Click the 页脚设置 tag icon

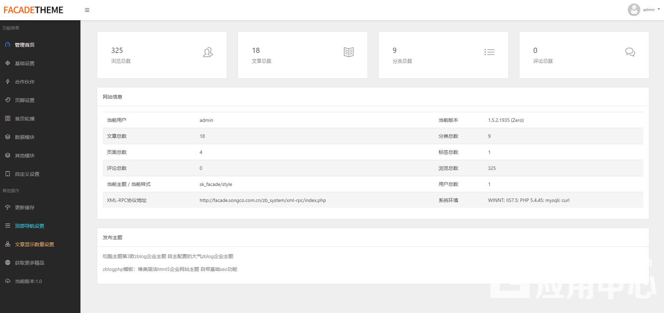[8, 100]
